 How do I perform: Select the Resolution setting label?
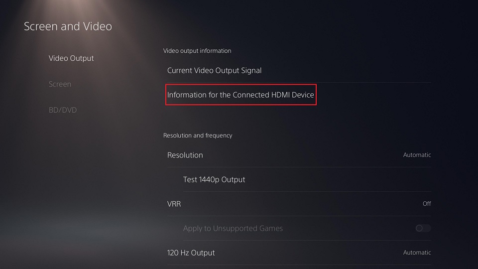[185, 155]
